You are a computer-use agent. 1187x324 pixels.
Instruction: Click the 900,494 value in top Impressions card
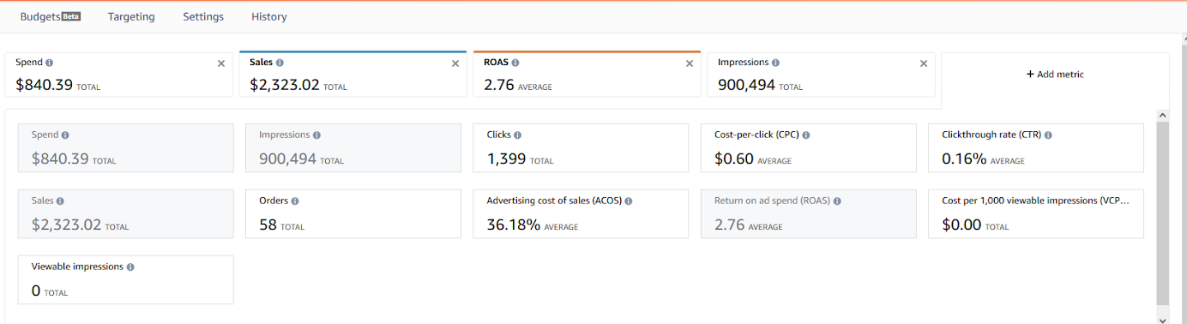[746, 85]
